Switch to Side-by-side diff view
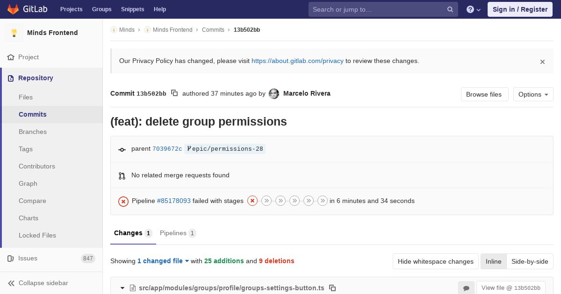The width and height of the screenshot is (561, 294). (x=530, y=261)
